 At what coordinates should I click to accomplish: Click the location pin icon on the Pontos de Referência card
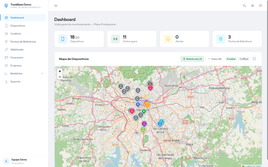click(x=221, y=39)
